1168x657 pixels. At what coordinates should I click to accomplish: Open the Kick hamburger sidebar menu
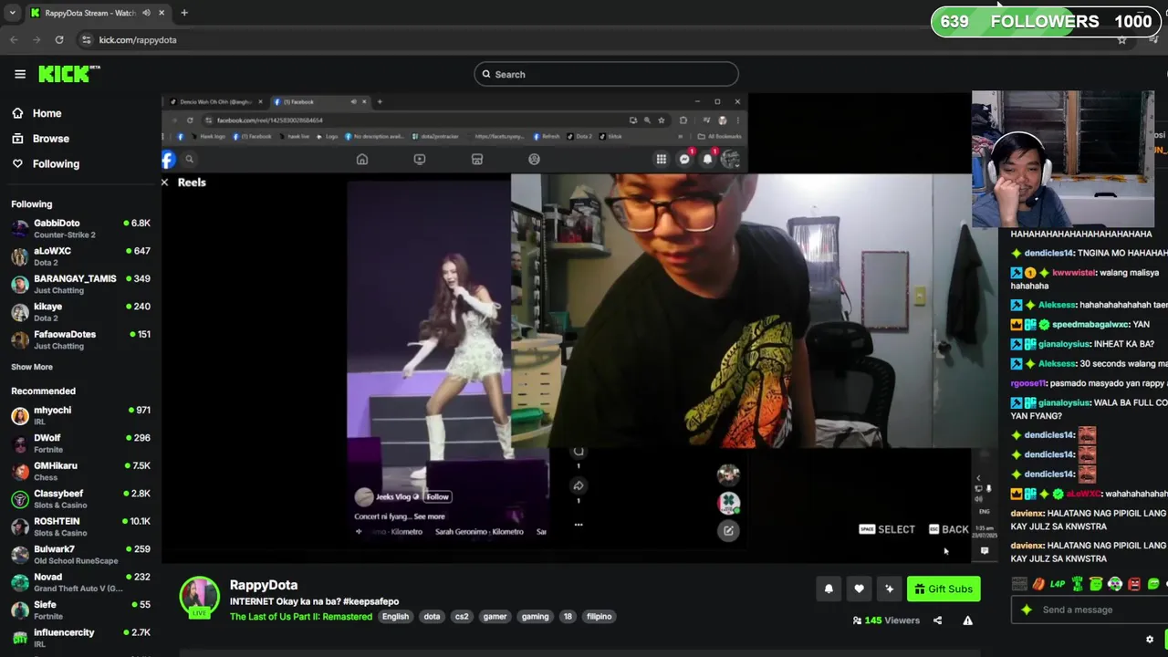(20, 74)
